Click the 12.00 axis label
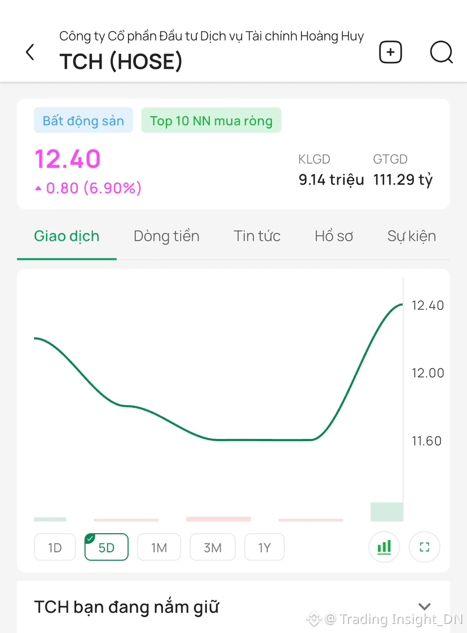467x633 pixels. (x=428, y=372)
